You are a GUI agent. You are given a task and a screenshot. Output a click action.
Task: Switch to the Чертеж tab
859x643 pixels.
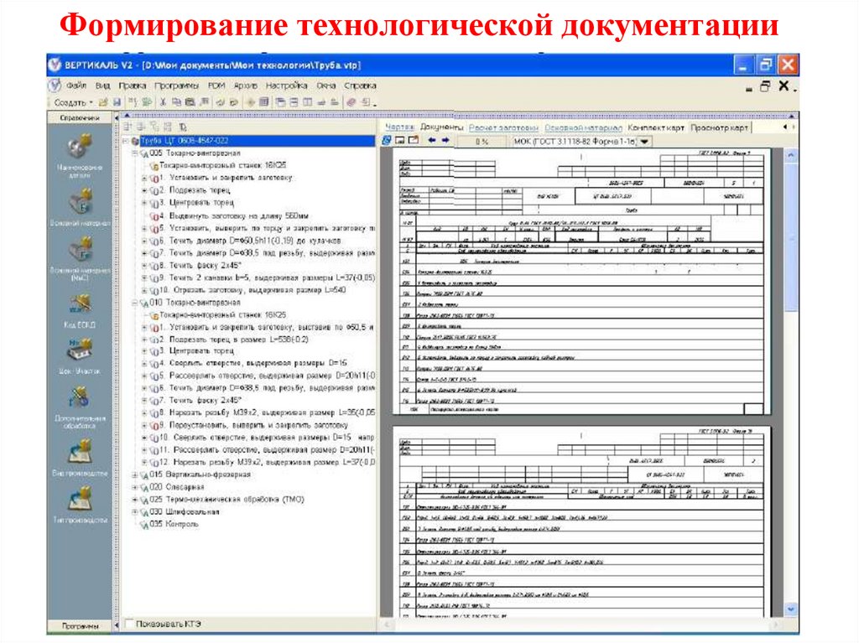point(399,127)
